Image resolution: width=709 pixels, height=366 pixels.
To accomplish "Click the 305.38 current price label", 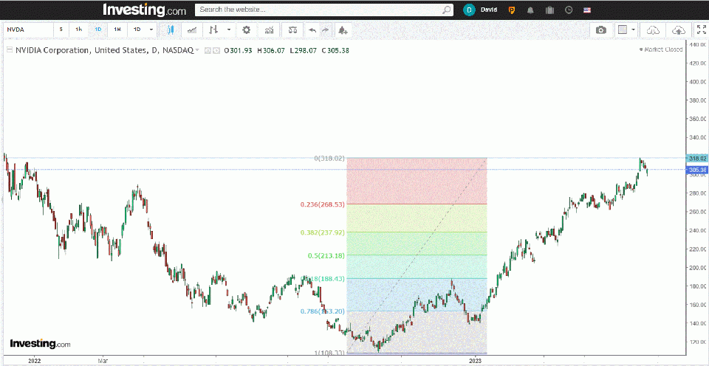I will pyautogui.click(x=696, y=170).
